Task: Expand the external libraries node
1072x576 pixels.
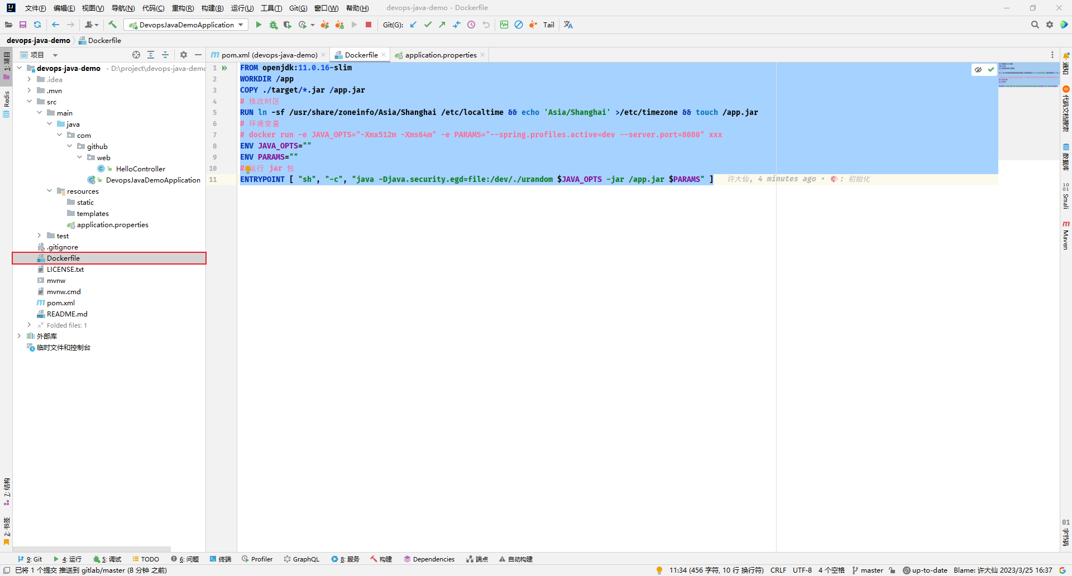Action: click(19, 336)
